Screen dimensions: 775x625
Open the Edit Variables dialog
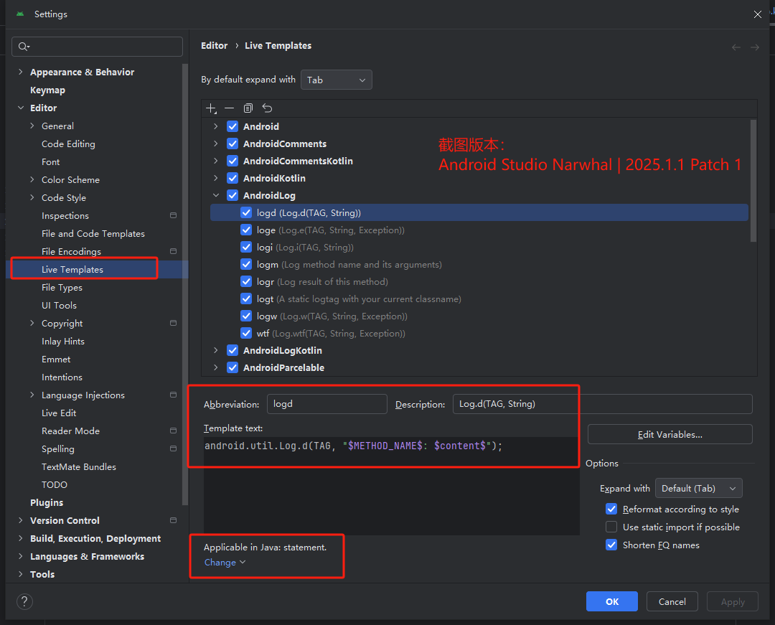[x=670, y=434]
